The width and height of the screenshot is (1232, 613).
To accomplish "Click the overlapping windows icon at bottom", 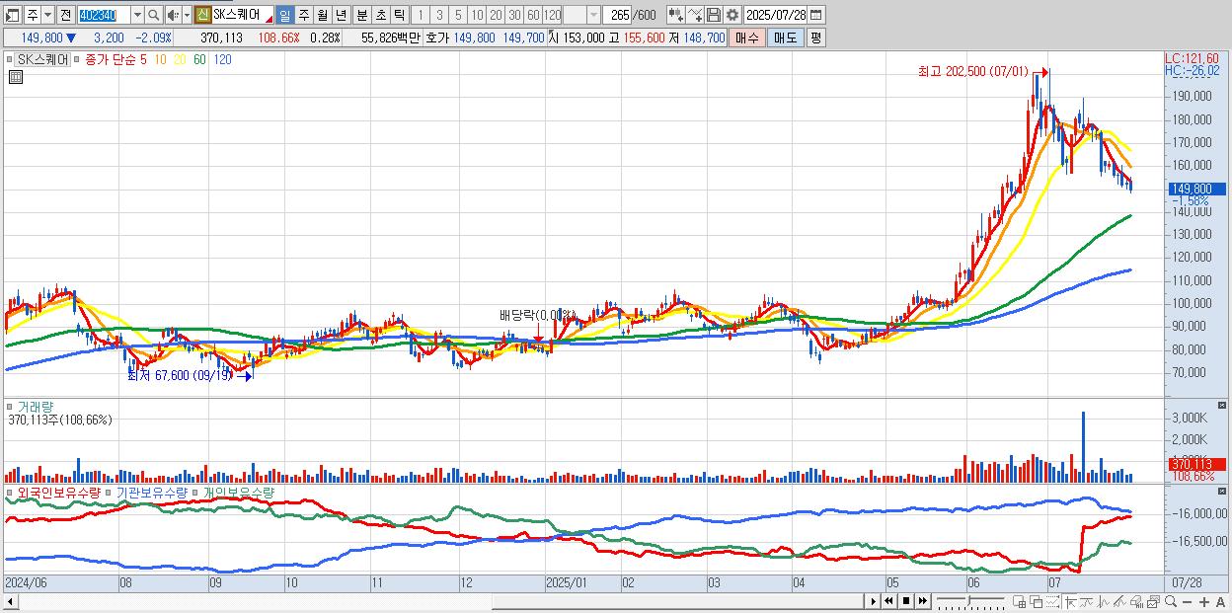I will coord(1036,601).
